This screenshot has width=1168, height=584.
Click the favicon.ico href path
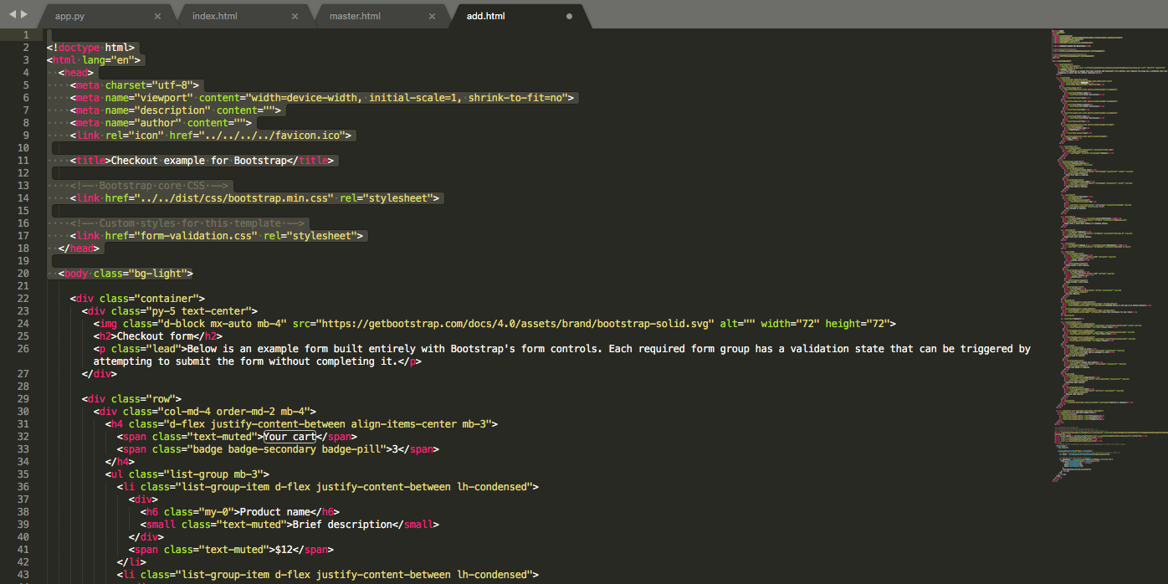coord(278,136)
